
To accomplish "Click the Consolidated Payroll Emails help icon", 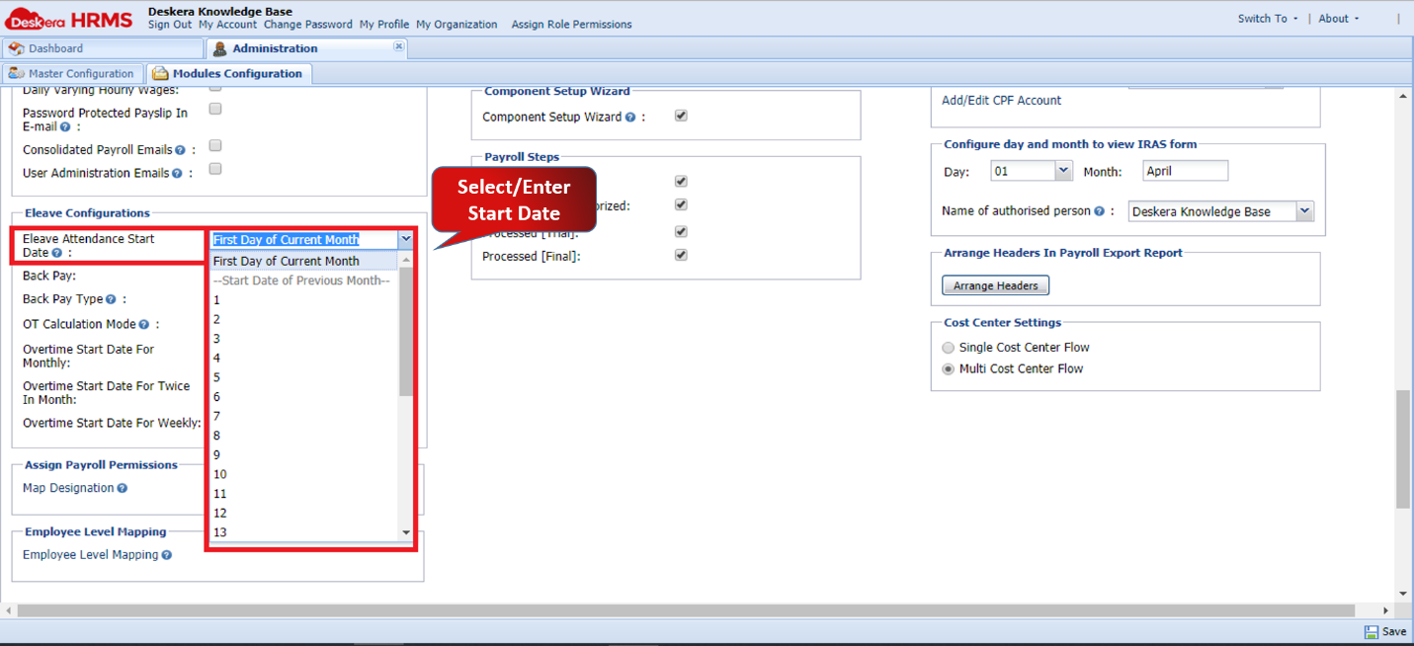I will pyautogui.click(x=181, y=149).
